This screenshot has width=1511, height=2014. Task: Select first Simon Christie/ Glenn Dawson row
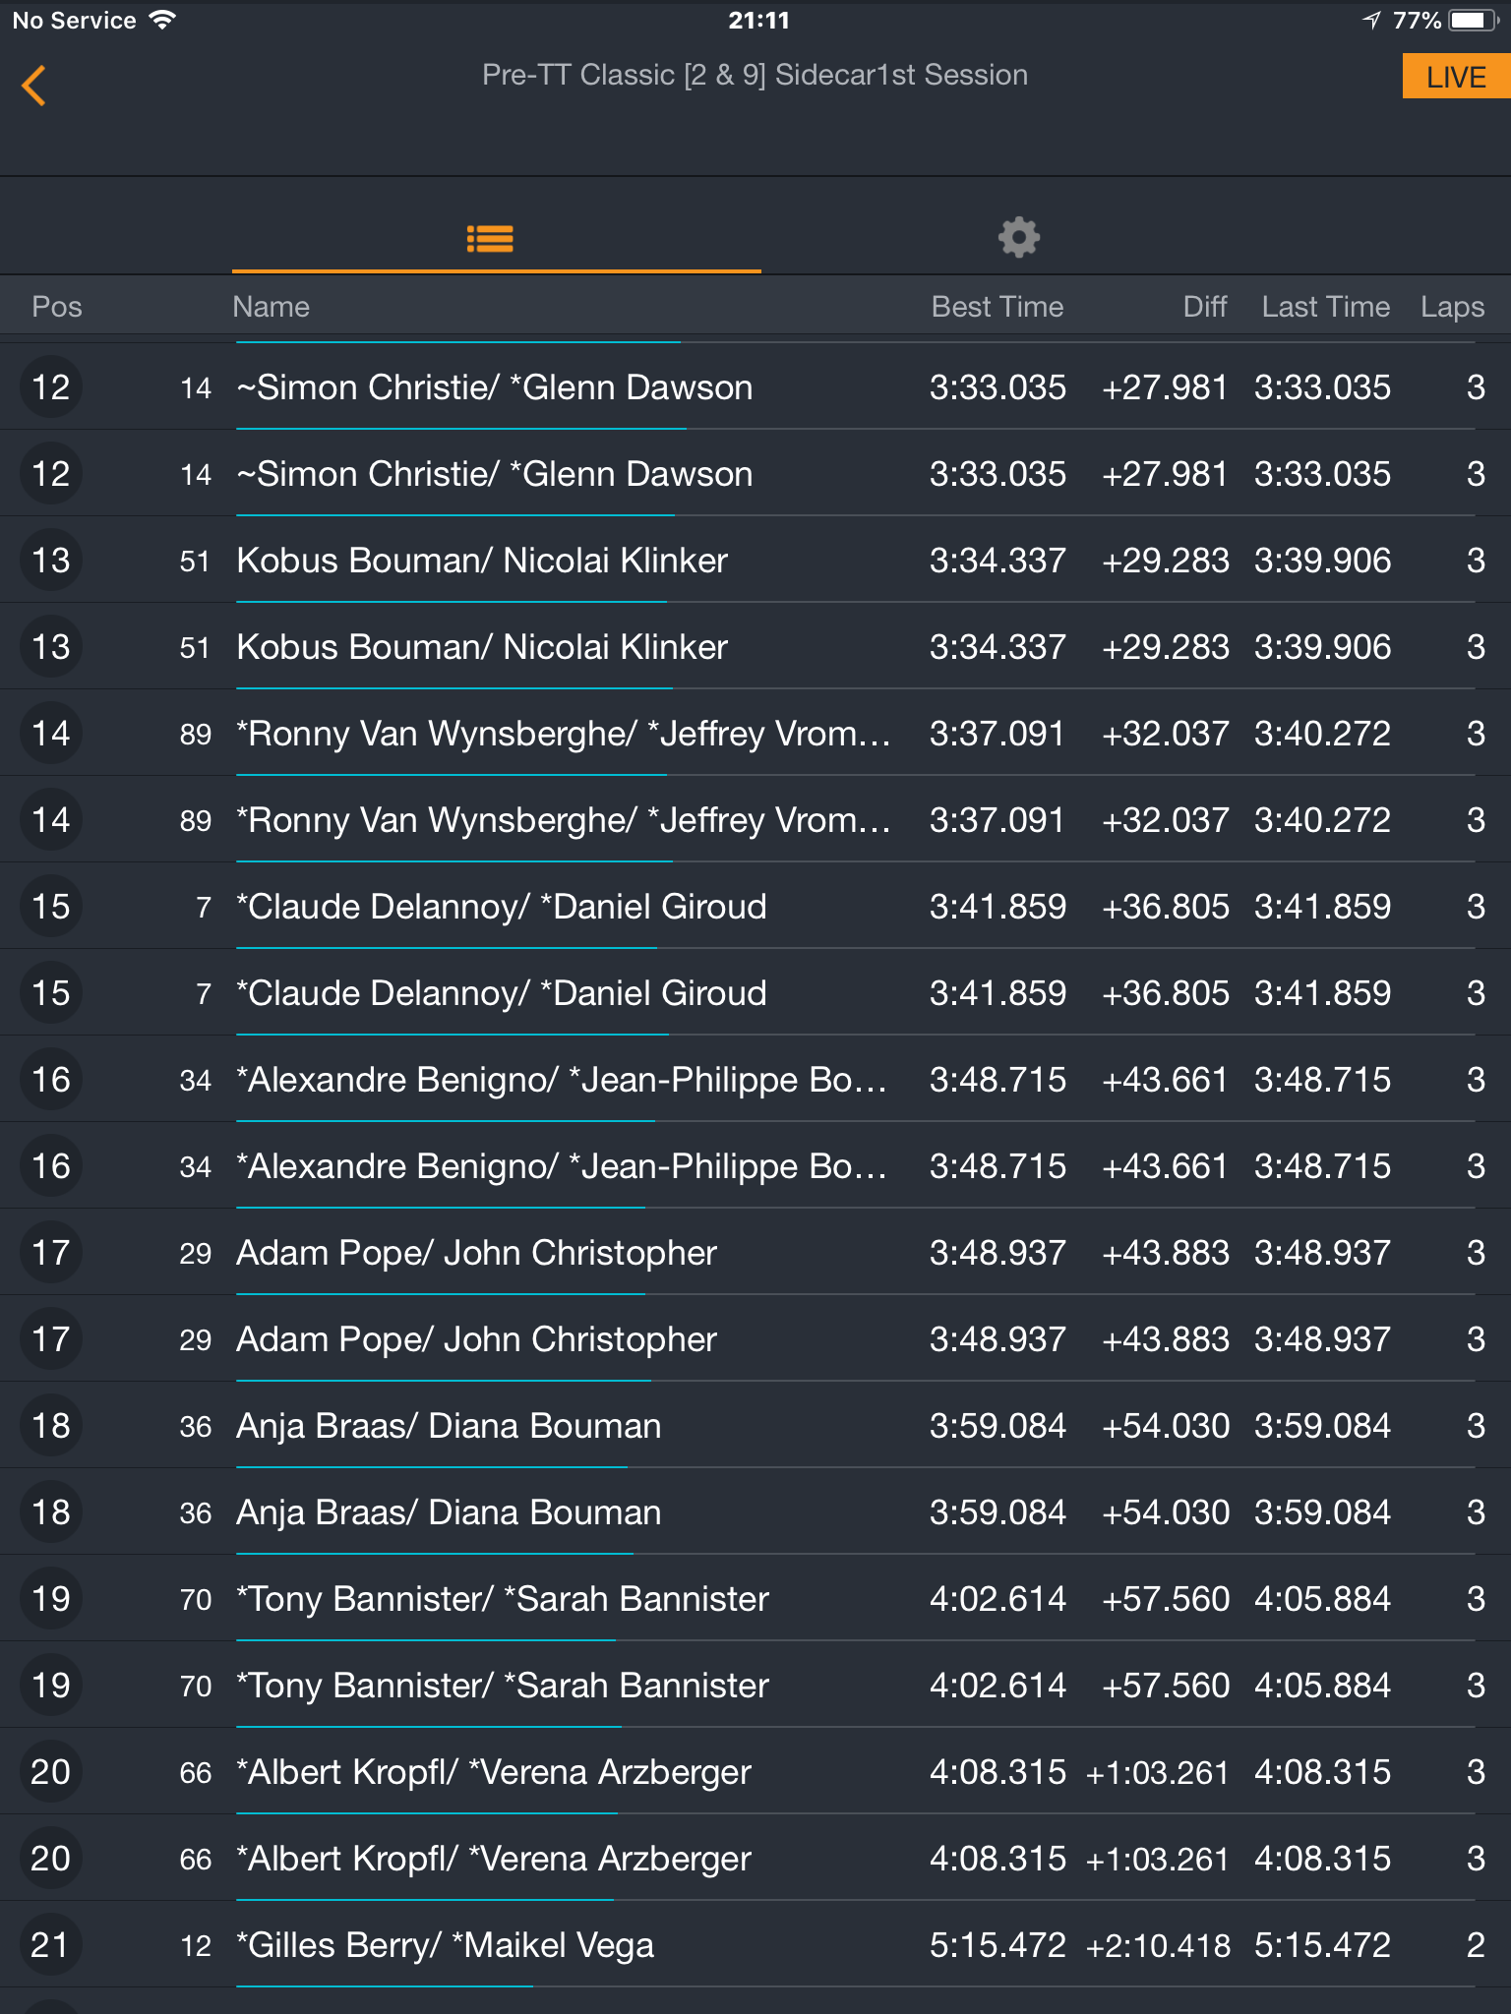[755, 386]
